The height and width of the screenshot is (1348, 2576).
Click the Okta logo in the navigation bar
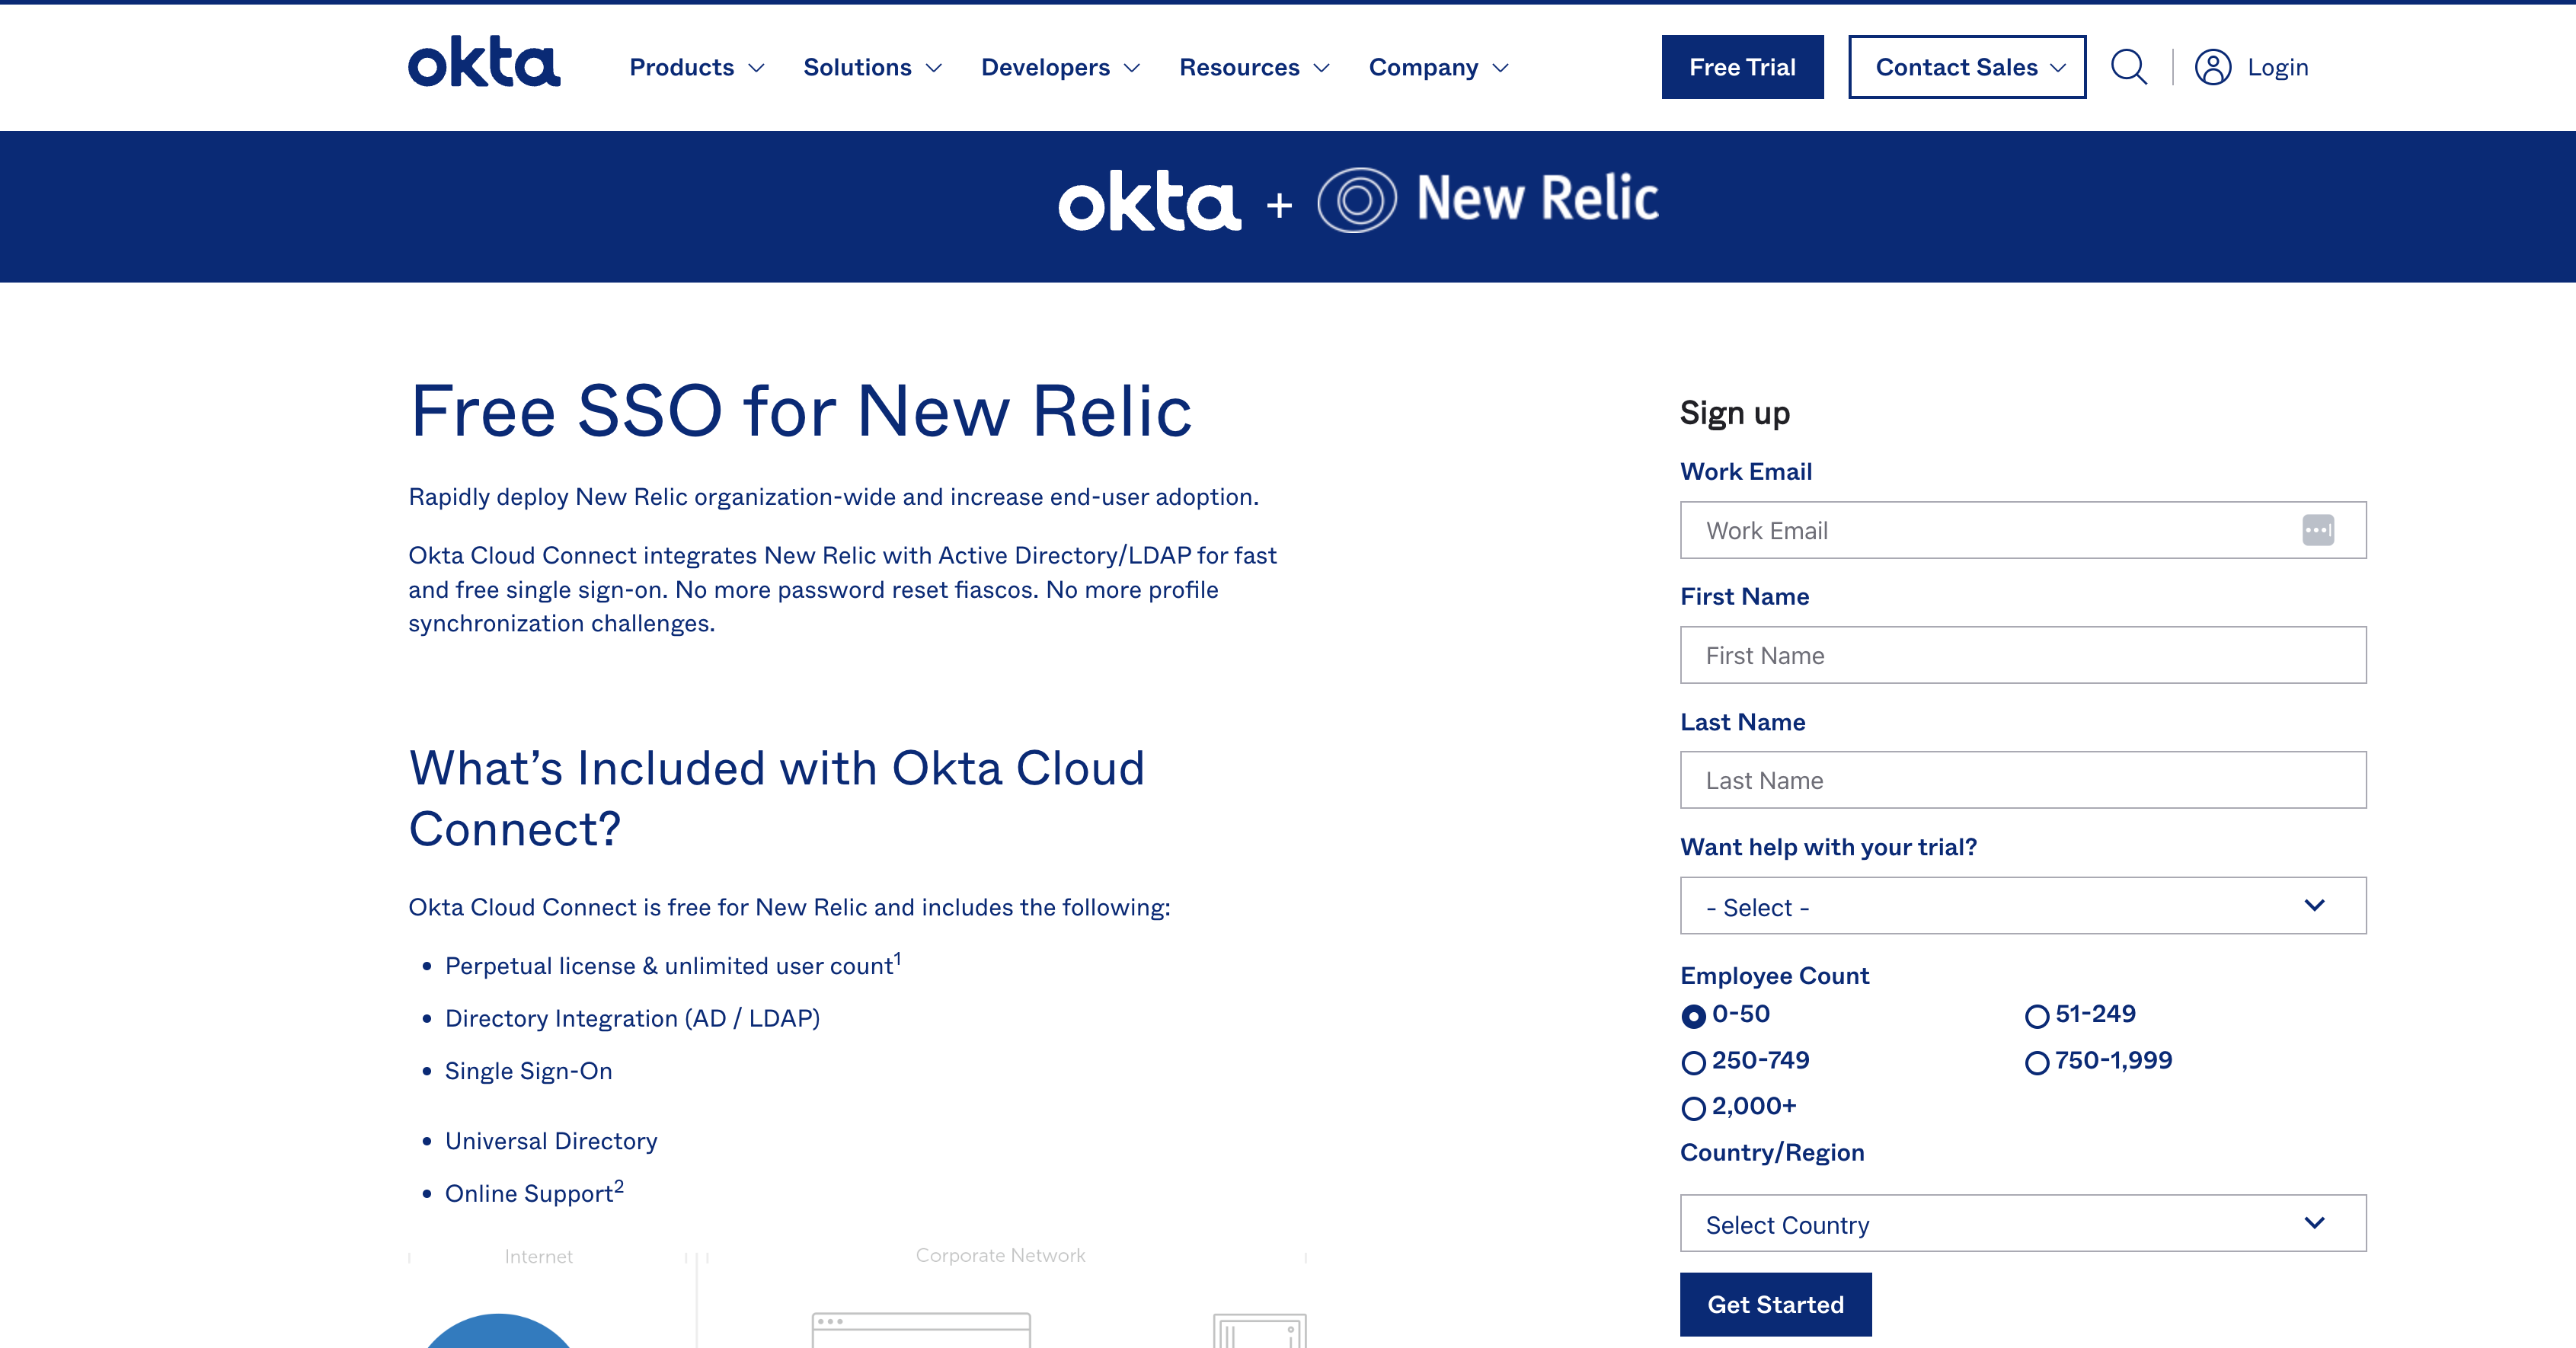[x=484, y=63]
